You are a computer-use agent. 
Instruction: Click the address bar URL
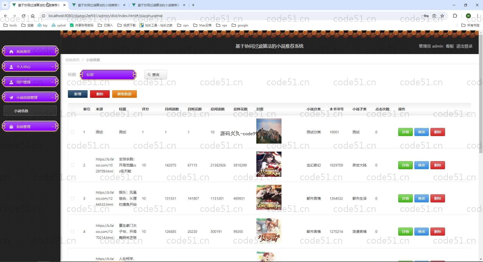(105, 16)
